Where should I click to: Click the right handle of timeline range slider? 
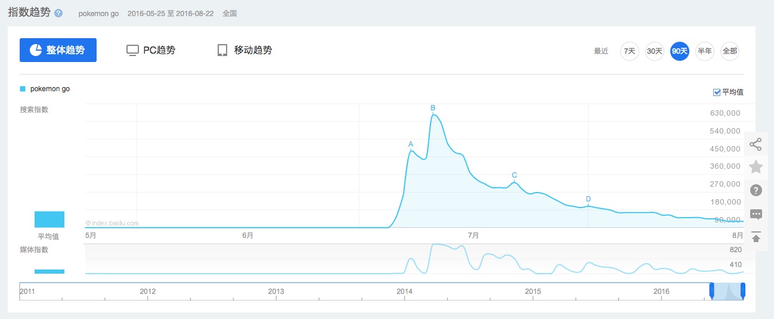click(743, 291)
